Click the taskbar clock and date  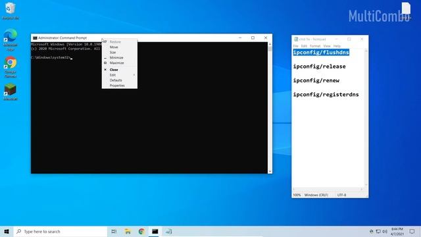coord(397,231)
